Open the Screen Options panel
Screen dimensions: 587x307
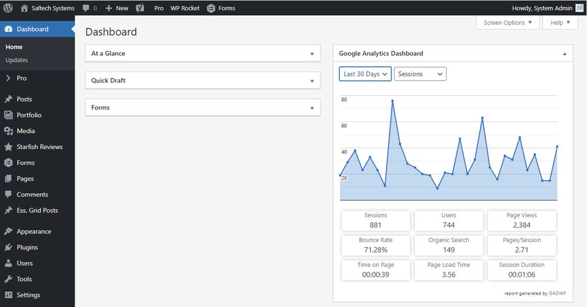pos(508,23)
